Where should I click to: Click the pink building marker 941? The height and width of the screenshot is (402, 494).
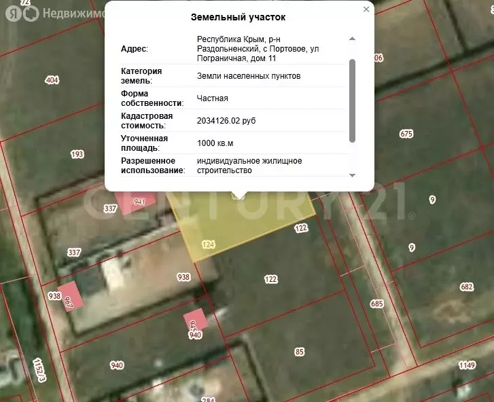pos(136,202)
